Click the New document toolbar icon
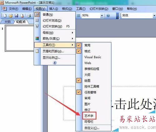The width and height of the screenshot is (156, 132). (x=5, y=16)
